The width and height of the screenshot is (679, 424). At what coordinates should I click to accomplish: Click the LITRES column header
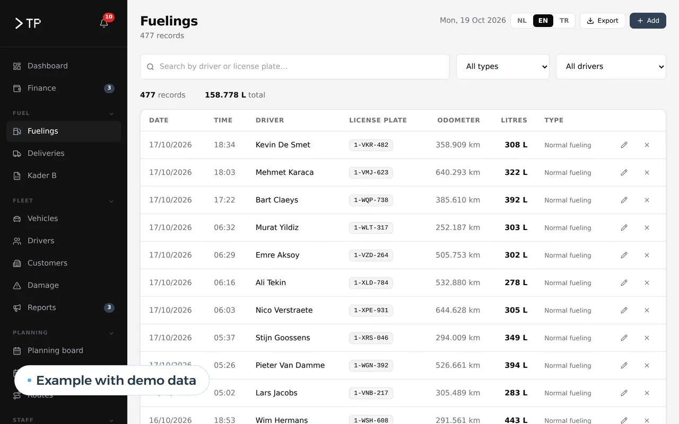tap(514, 120)
